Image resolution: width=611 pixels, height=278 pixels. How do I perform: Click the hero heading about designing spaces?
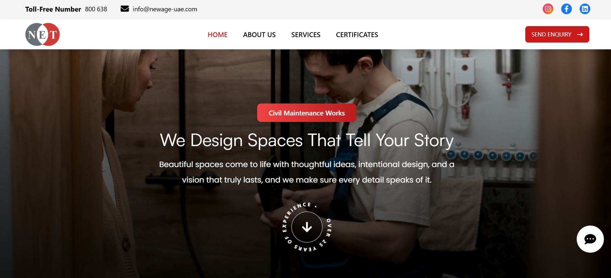(x=307, y=141)
